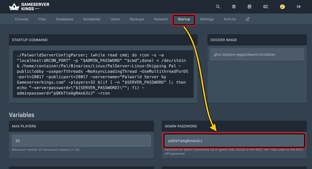Screen dimensions: 312x169
Task: Open the Activity tab
Action: pyautogui.click(x=230, y=19)
